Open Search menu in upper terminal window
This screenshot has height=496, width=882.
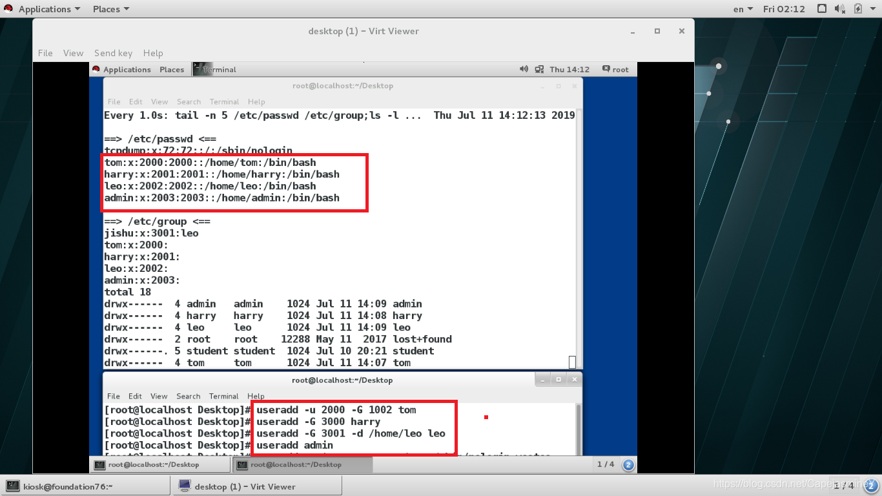189,101
